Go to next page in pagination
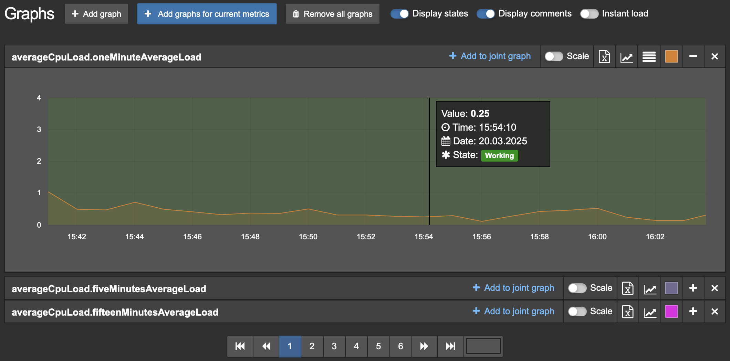 tap(425, 346)
